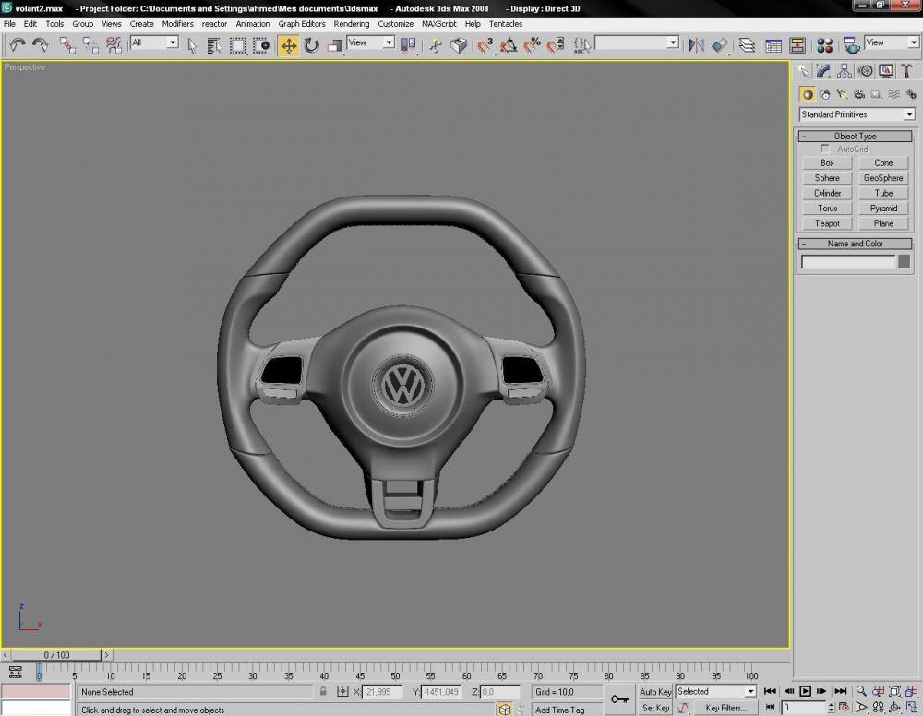
Task: Activate the Select and Move tool
Action: [288, 45]
